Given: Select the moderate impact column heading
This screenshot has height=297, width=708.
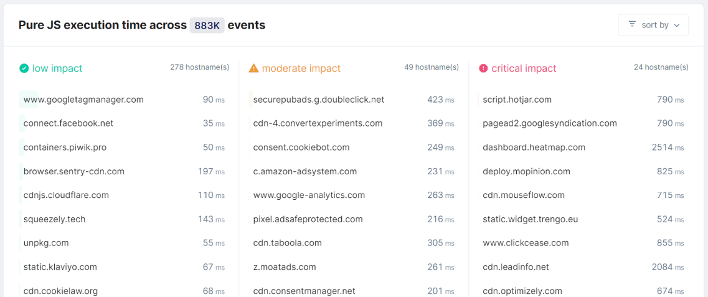Looking at the screenshot, I should (x=301, y=68).
